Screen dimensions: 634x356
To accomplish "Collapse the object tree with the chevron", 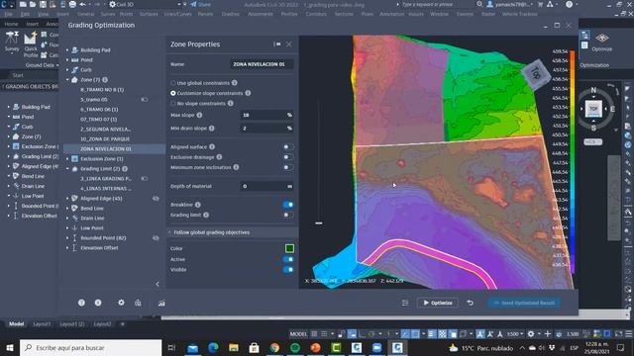I will pyautogui.click(x=158, y=284).
